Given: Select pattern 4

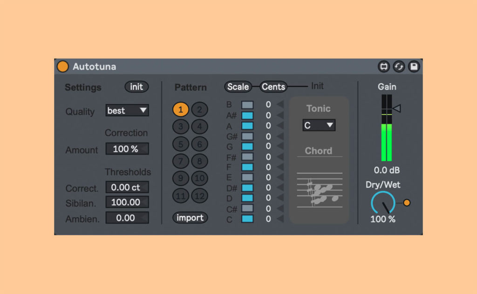Looking at the screenshot, I should tap(199, 127).
